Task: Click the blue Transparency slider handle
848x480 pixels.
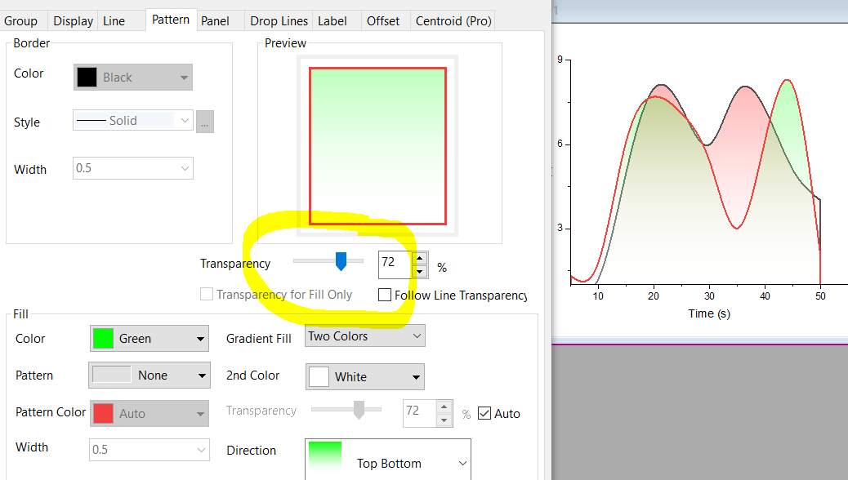Action: tap(341, 261)
